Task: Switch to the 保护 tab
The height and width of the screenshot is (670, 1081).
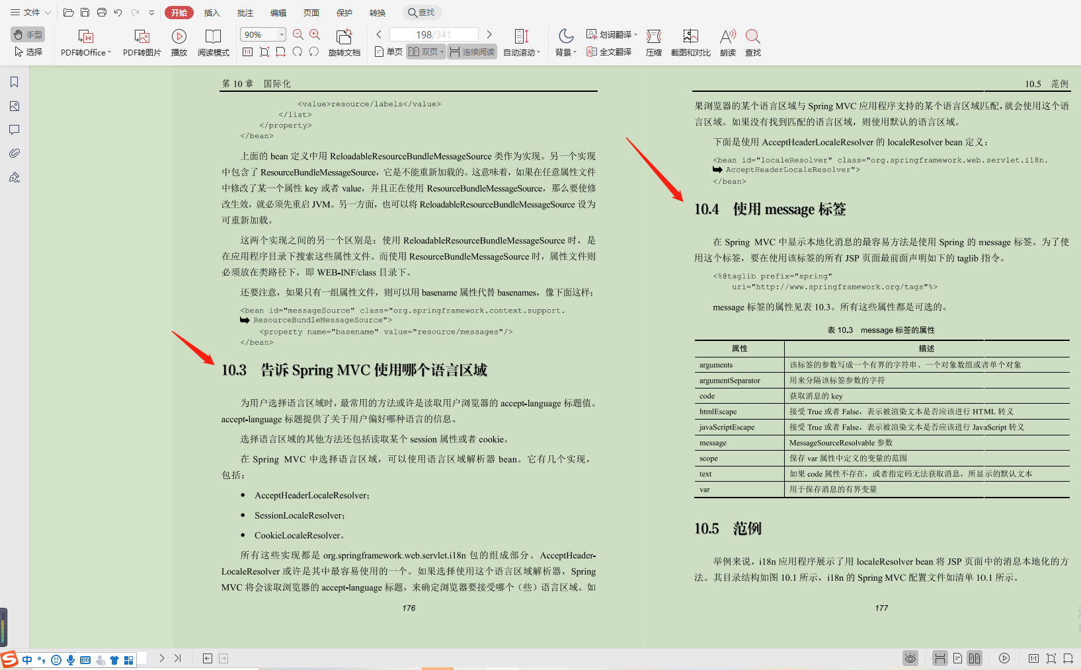Action: (x=344, y=13)
